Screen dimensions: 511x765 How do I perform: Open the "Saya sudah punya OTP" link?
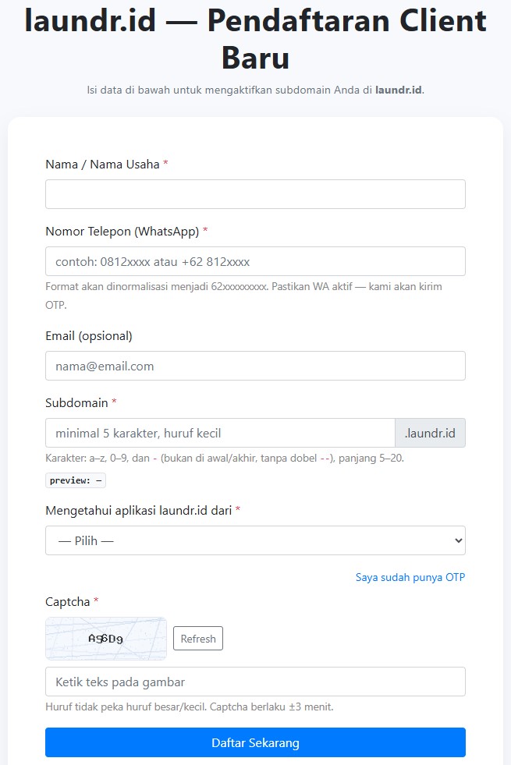tap(410, 578)
